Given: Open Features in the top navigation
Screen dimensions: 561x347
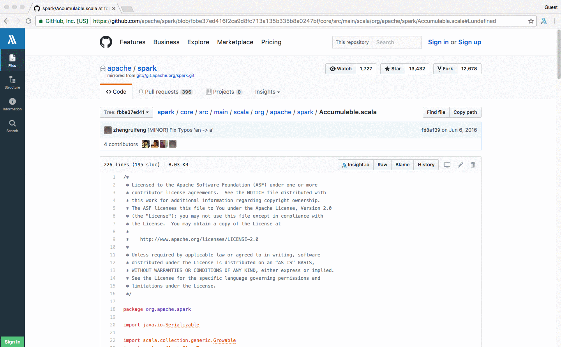Looking at the screenshot, I should 132,42.
